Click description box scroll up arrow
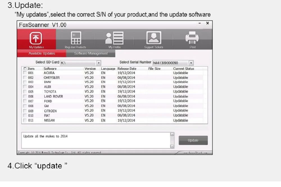Image resolution: width=281 pixels, height=187 pixels. [x=172, y=134]
